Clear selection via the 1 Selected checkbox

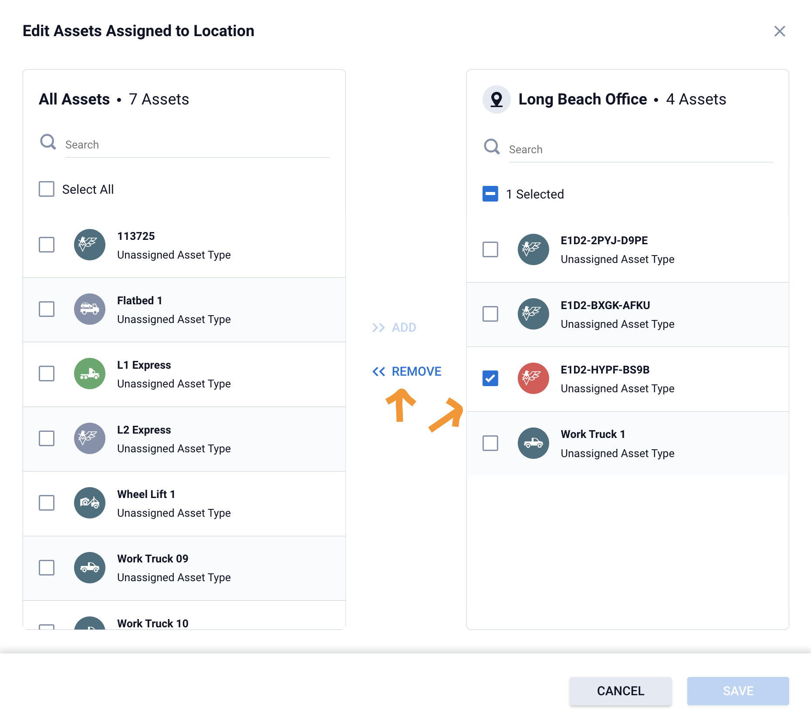(490, 194)
